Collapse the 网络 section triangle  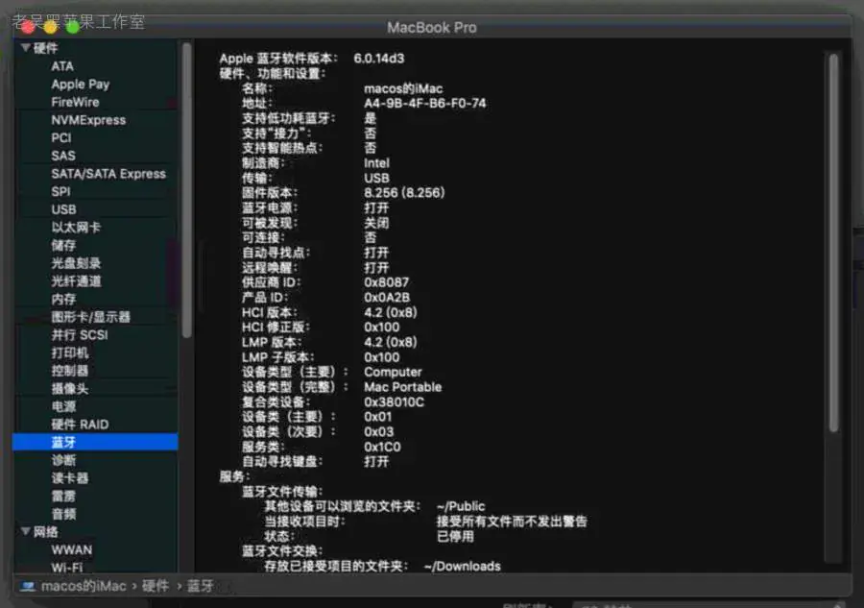[x=25, y=531]
